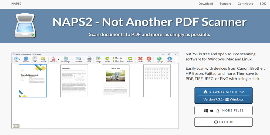Image resolution: width=270 pixels, height=135 pixels.
Task: Select the Sample Document page thumbnail
Action: (33, 81)
